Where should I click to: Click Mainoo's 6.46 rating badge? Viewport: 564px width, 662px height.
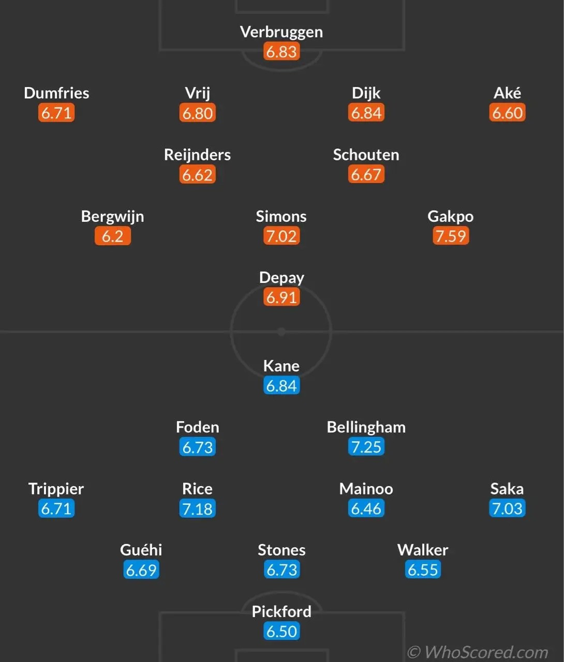pos(366,508)
